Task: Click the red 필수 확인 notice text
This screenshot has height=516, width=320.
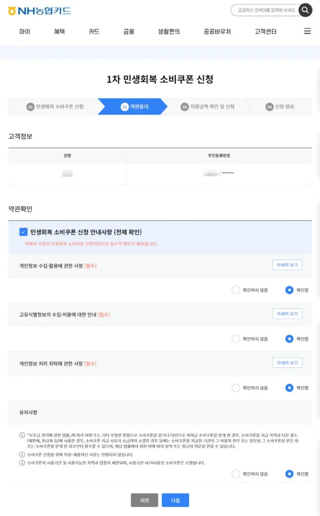Action: [91, 244]
